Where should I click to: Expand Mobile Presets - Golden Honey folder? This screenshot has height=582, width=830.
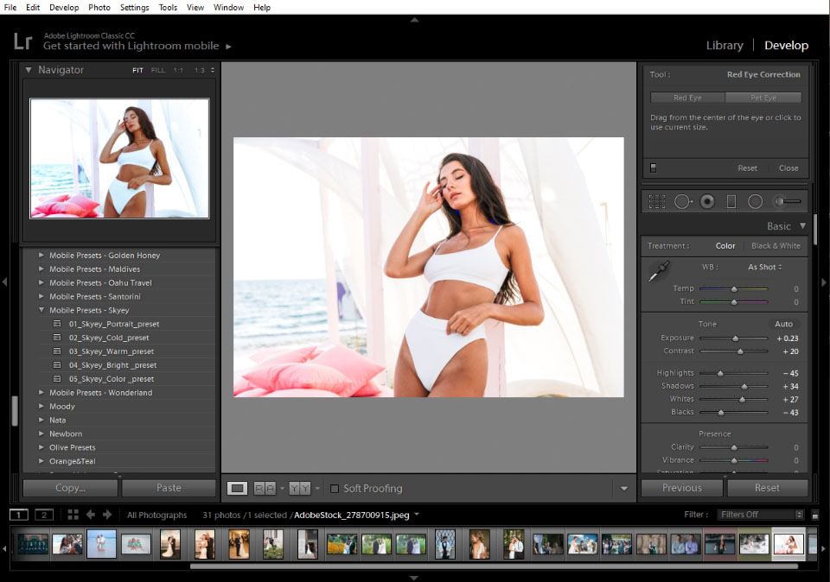pos(41,255)
